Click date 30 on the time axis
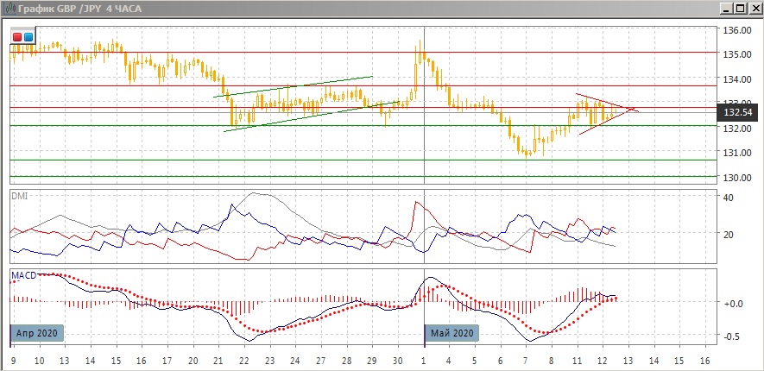The height and width of the screenshot is (371, 764). 398,361
